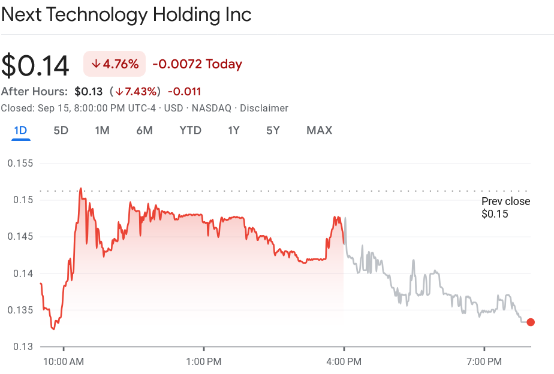Switch to the 5D chart tab
Screen dimensions: 554x374
[x=61, y=131]
